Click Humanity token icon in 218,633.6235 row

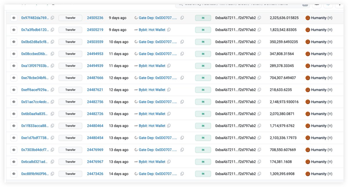[x=308, y=90]
